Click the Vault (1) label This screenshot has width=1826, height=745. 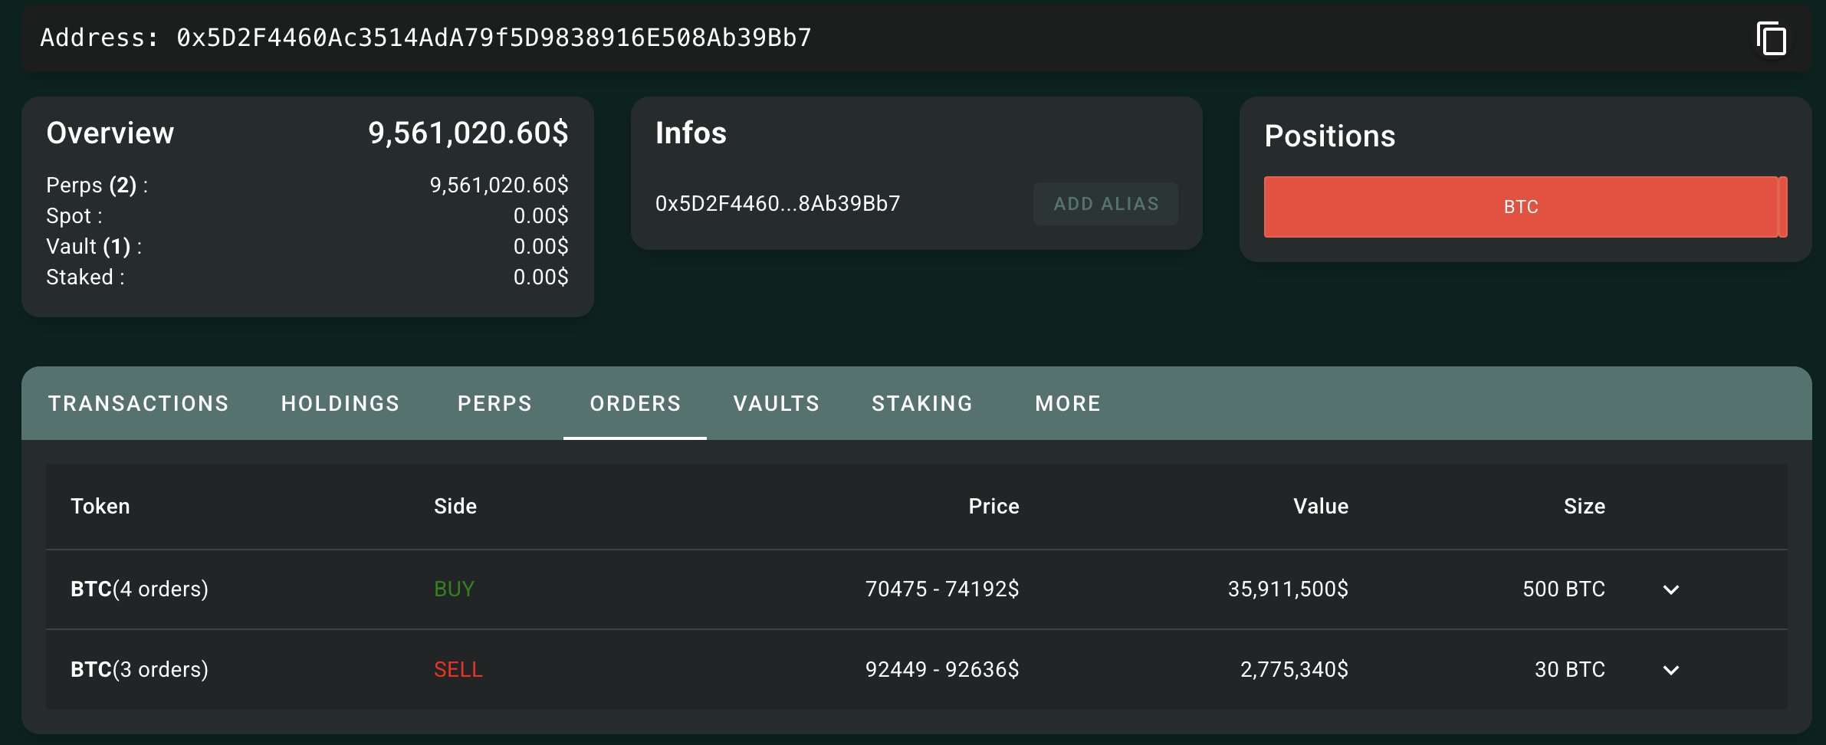point(94,247)
